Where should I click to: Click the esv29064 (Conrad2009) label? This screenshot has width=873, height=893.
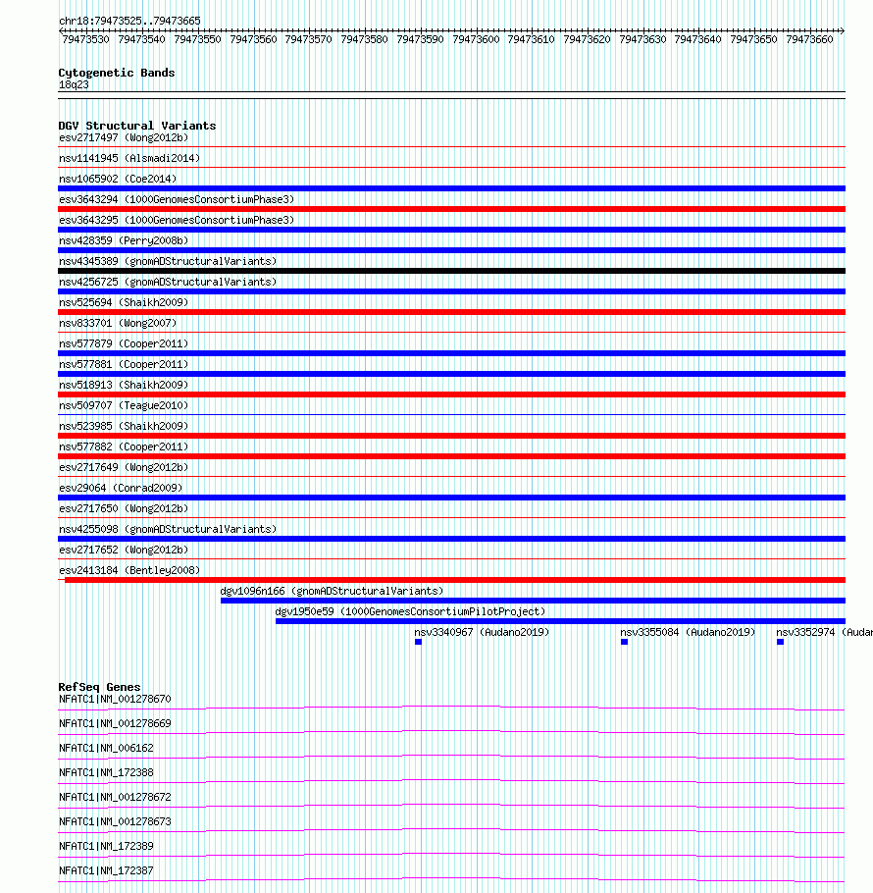121,488
